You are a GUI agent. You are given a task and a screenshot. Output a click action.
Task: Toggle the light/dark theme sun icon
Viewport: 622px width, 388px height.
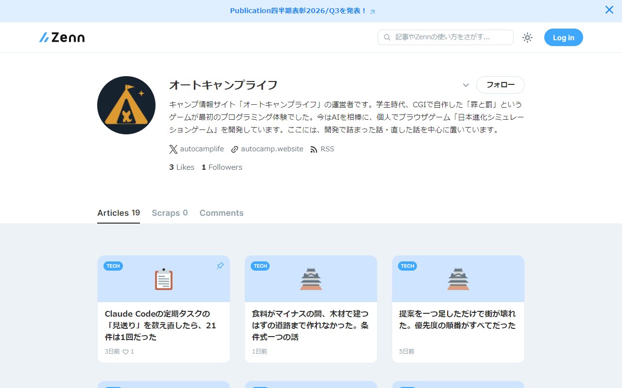tap(527, 37)
